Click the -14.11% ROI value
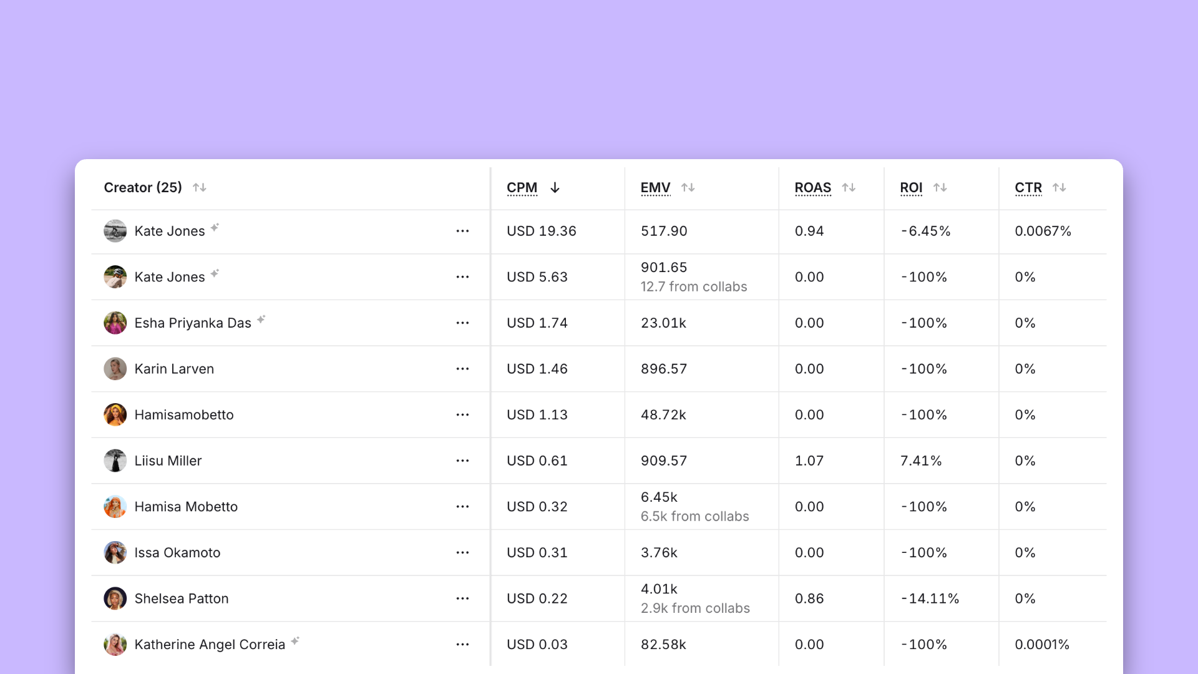Viewport: 1198px width, 674px height. point(930,598)
